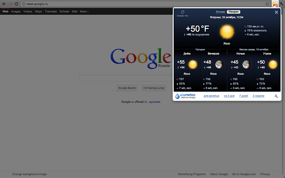Click the 'Завтра среда, 19 октября' header
Viewport: 285px width, 178px height.
pos(253,49)
